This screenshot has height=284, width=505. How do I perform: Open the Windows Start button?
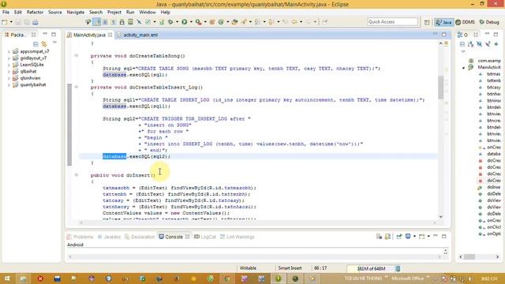coord(7,278)
